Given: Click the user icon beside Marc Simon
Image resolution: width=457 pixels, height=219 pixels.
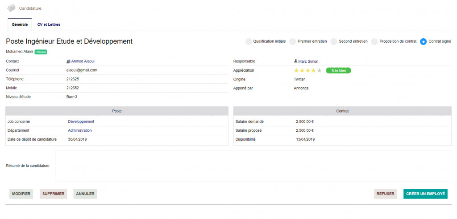Looking at the screenshot, I should pyautogui.click(x=295, y=61).
